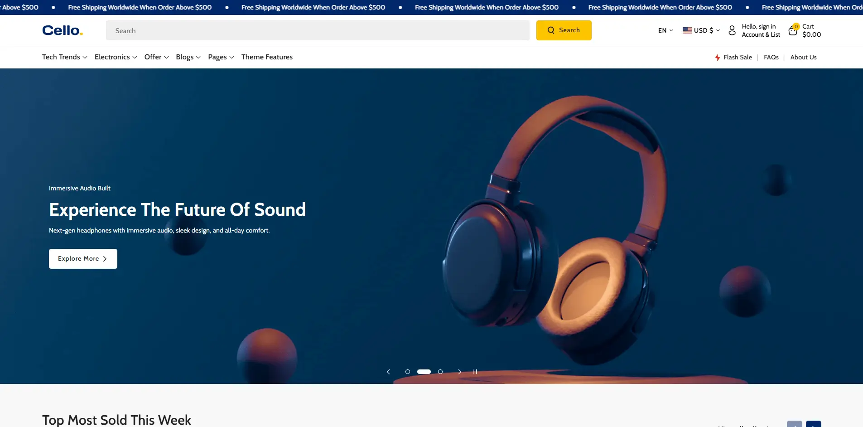Viewport: 863px width, 427px height.
Task: Click the US flag currency icon
Action: click(686, 30)
